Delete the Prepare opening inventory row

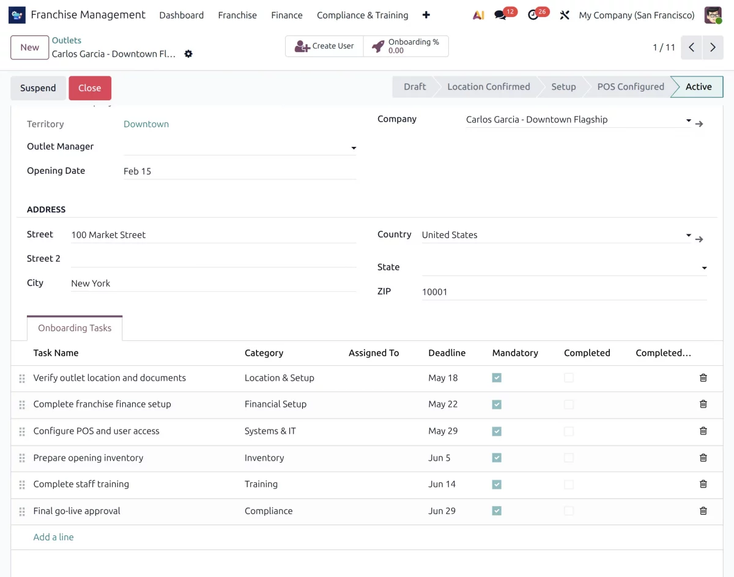(703, 458)
